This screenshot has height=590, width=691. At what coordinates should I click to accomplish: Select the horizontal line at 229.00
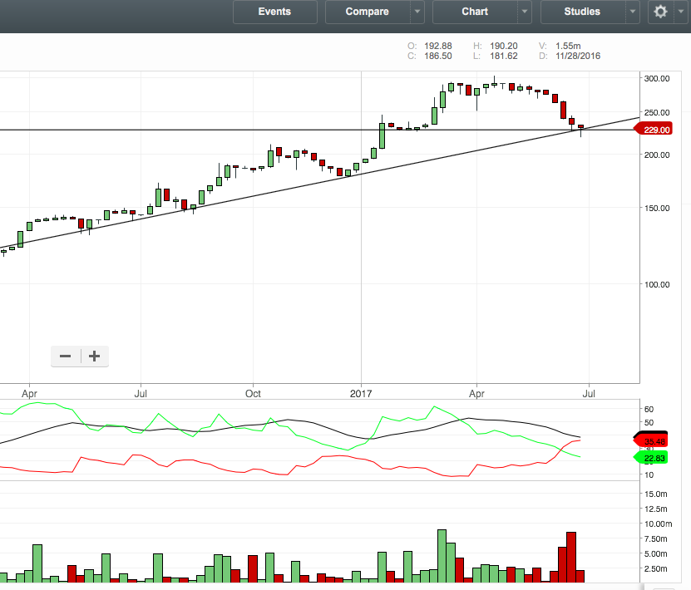249,130
